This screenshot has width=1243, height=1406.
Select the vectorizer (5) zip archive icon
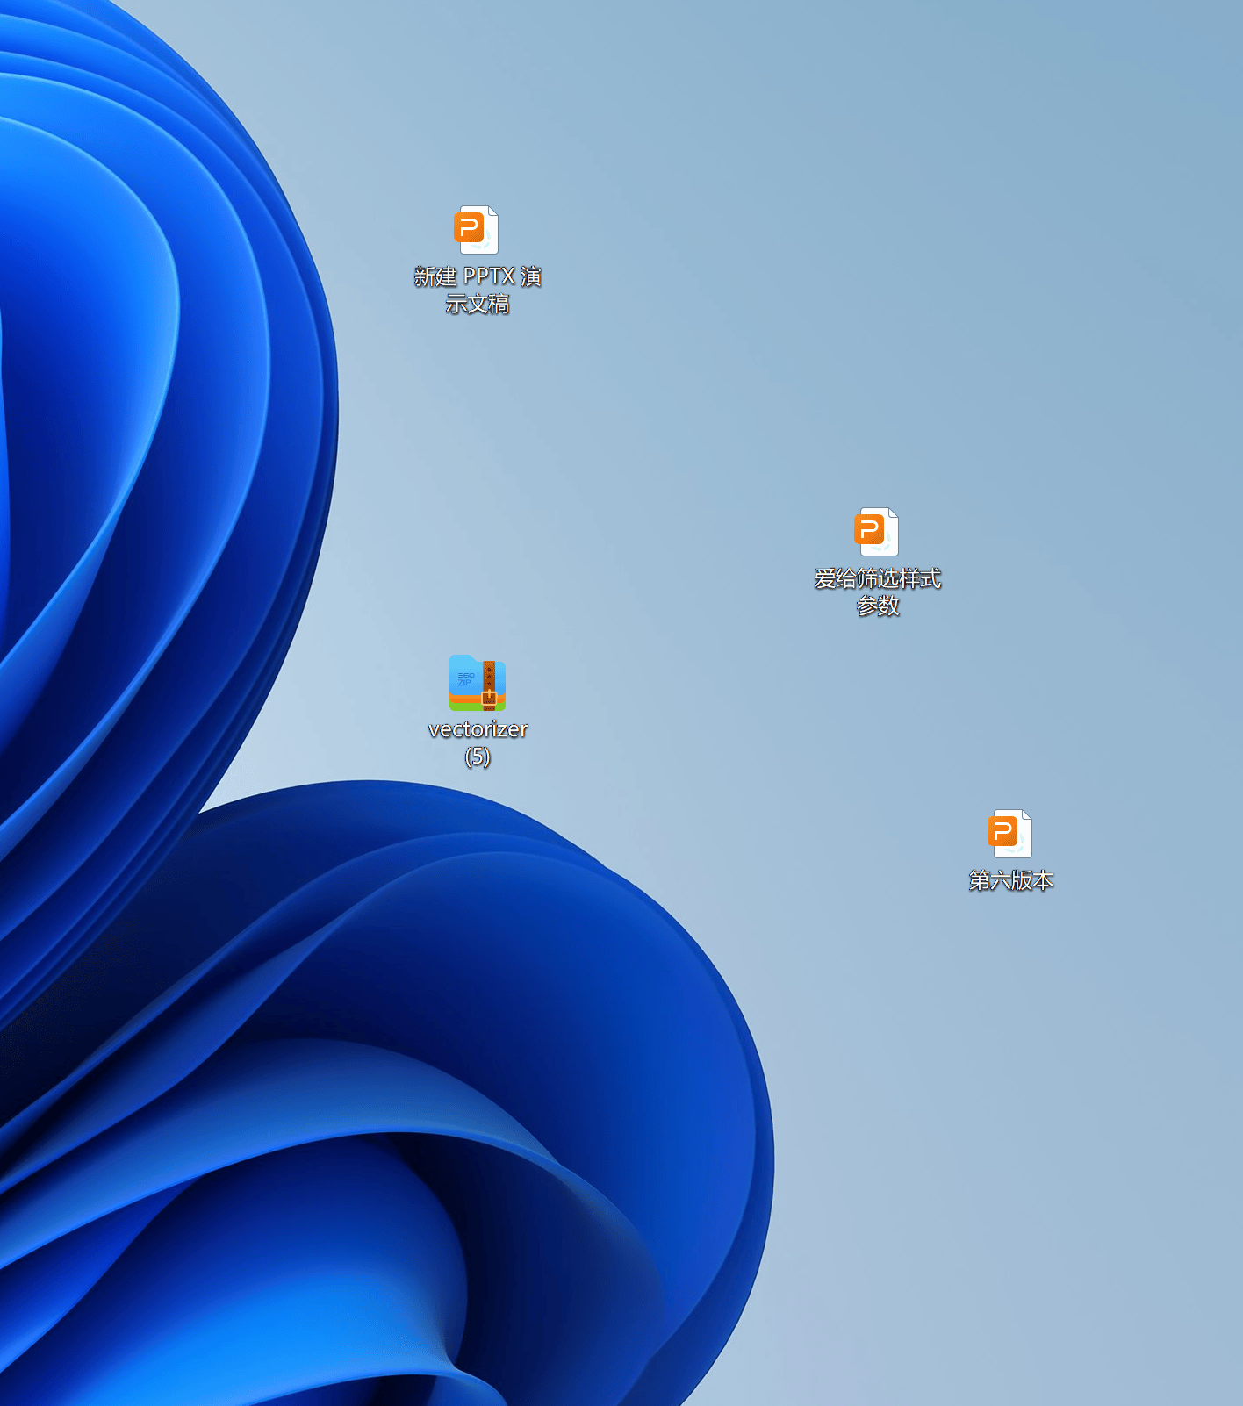pyautogui.click(x=477, y=683)
